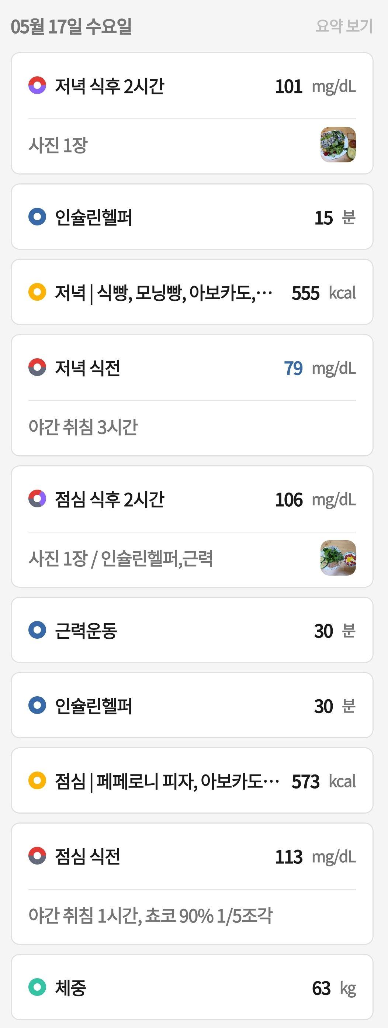Tap the 점심 식전 glucose icon
Viewport: 388px width, 1028px height.
pos(37,856)
